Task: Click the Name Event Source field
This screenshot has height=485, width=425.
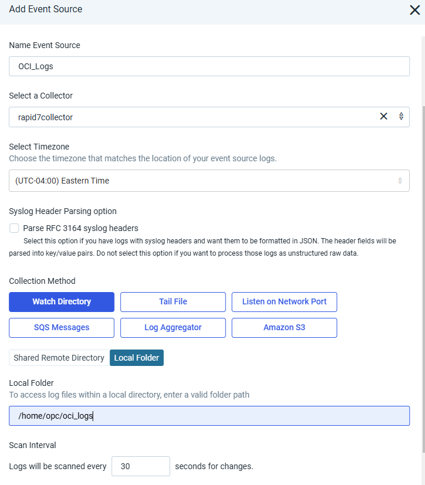Action: pyautogui.click(x=209, y=66)
